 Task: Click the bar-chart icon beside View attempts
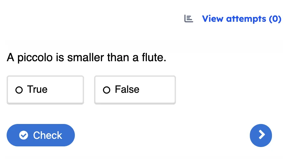coord(189,19)
